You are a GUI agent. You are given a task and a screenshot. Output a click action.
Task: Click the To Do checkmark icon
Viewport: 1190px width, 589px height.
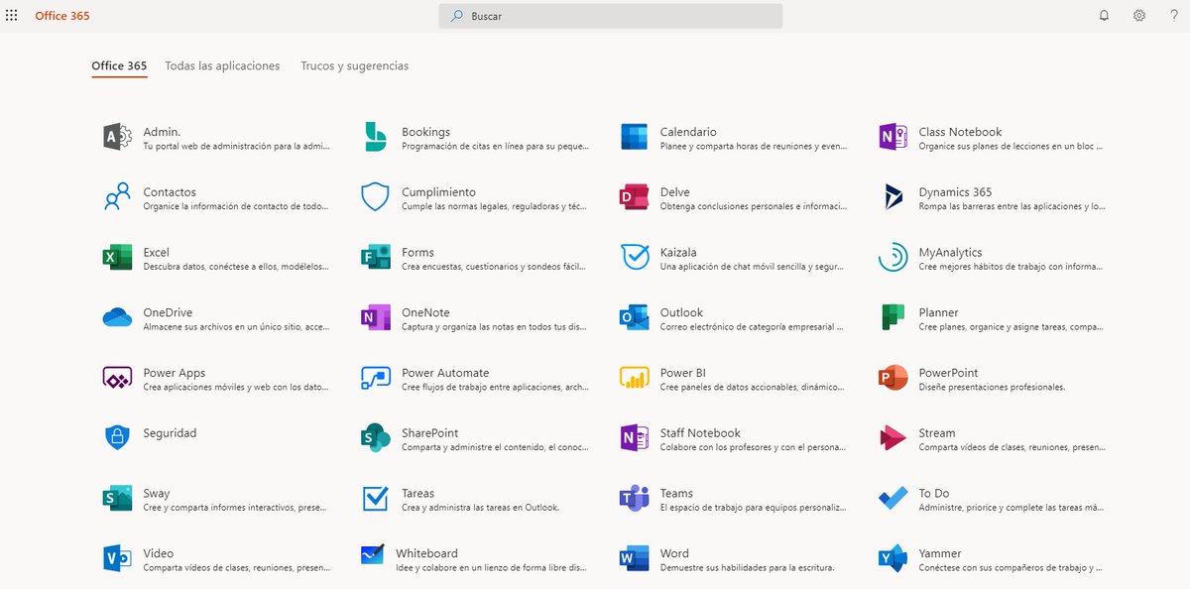click(892, 499)
